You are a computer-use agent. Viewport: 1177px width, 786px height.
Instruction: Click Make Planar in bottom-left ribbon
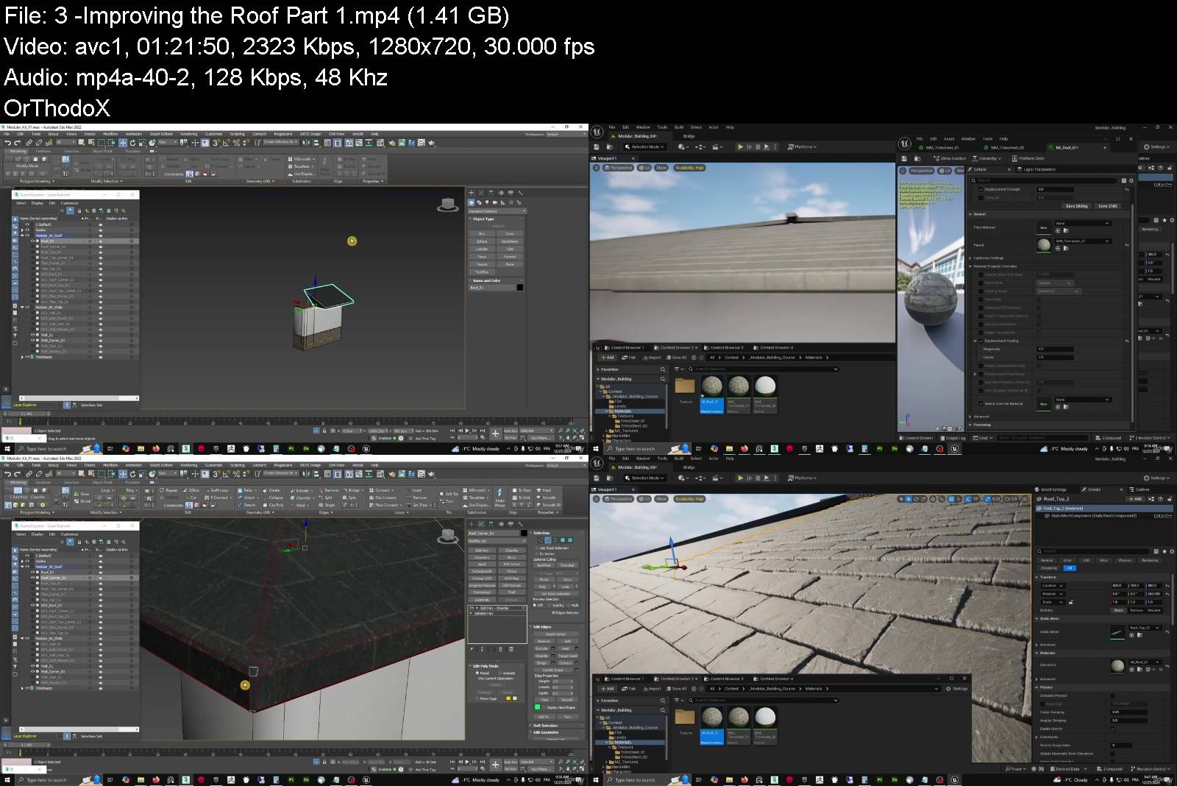point(499,498)
